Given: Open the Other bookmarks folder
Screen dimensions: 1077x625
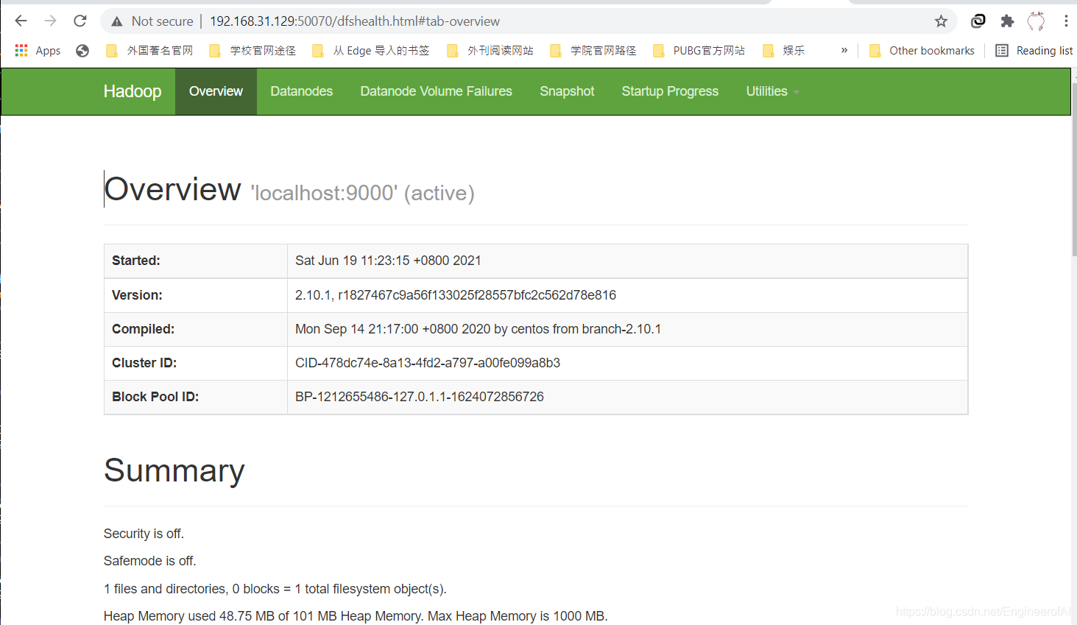Looking at the screenshot, I should (922, 50).
